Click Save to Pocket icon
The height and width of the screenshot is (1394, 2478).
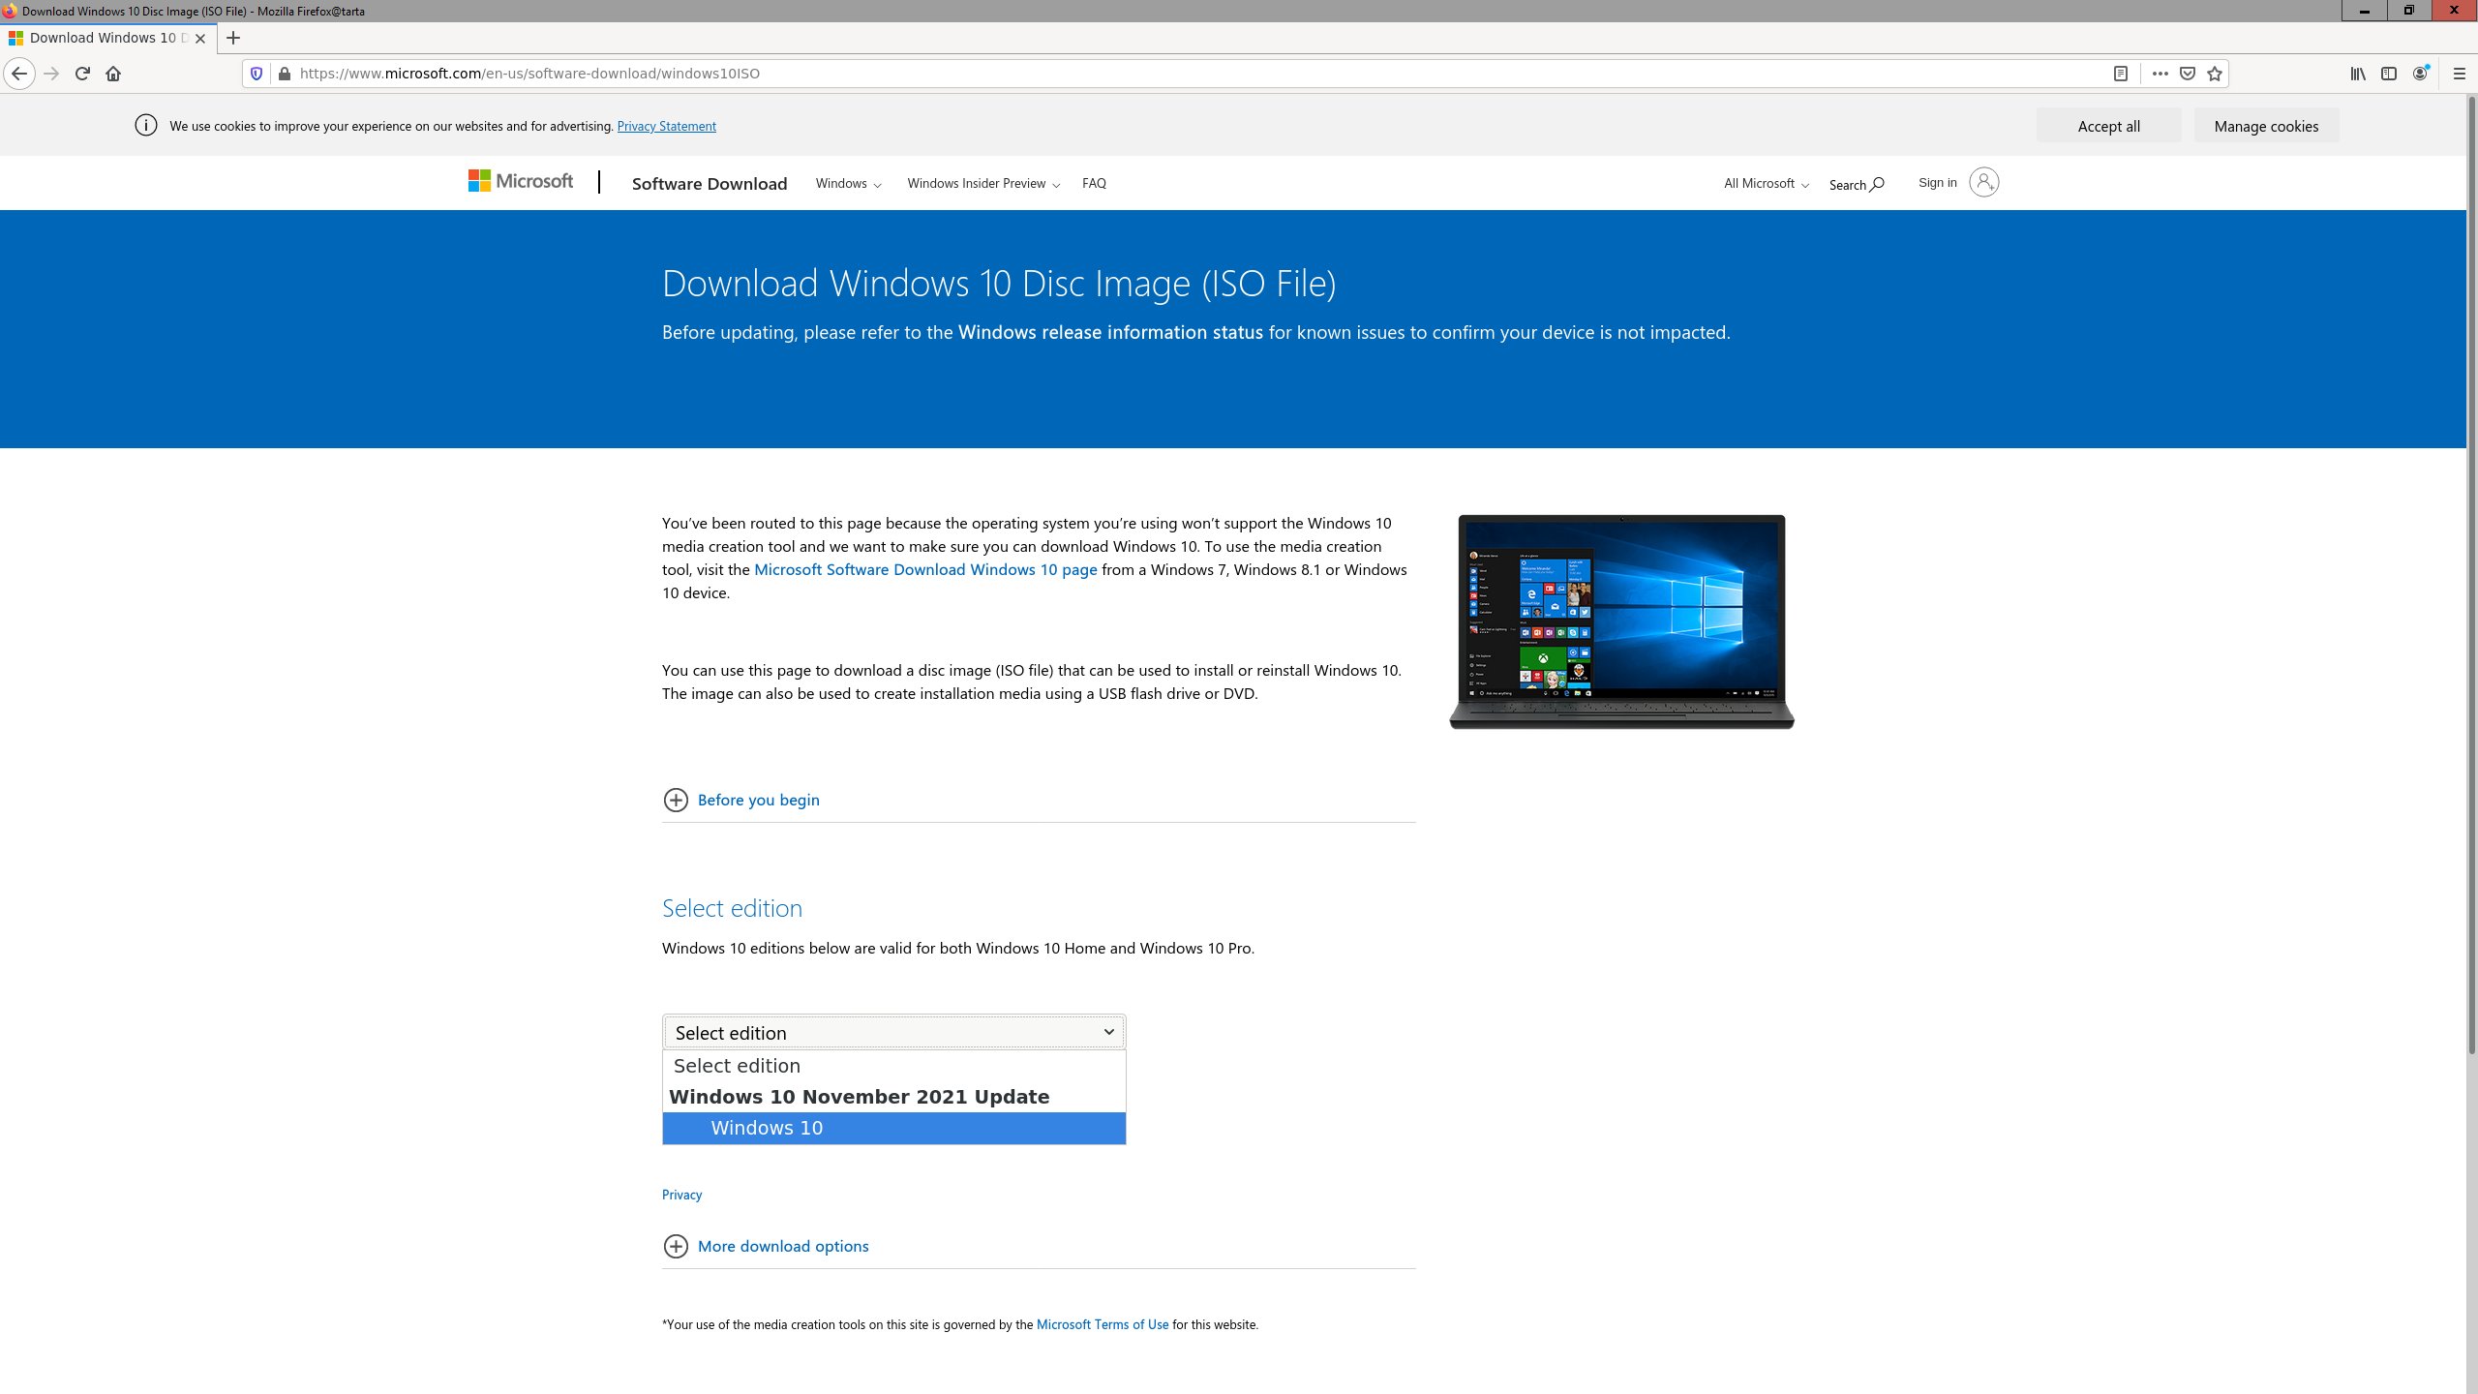coord(2187,74)
